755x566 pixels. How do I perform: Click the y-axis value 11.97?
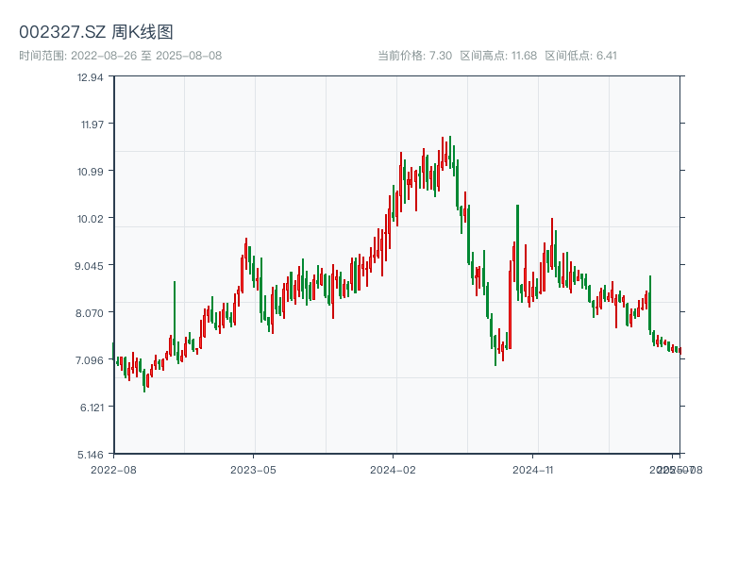click(92, 125)
